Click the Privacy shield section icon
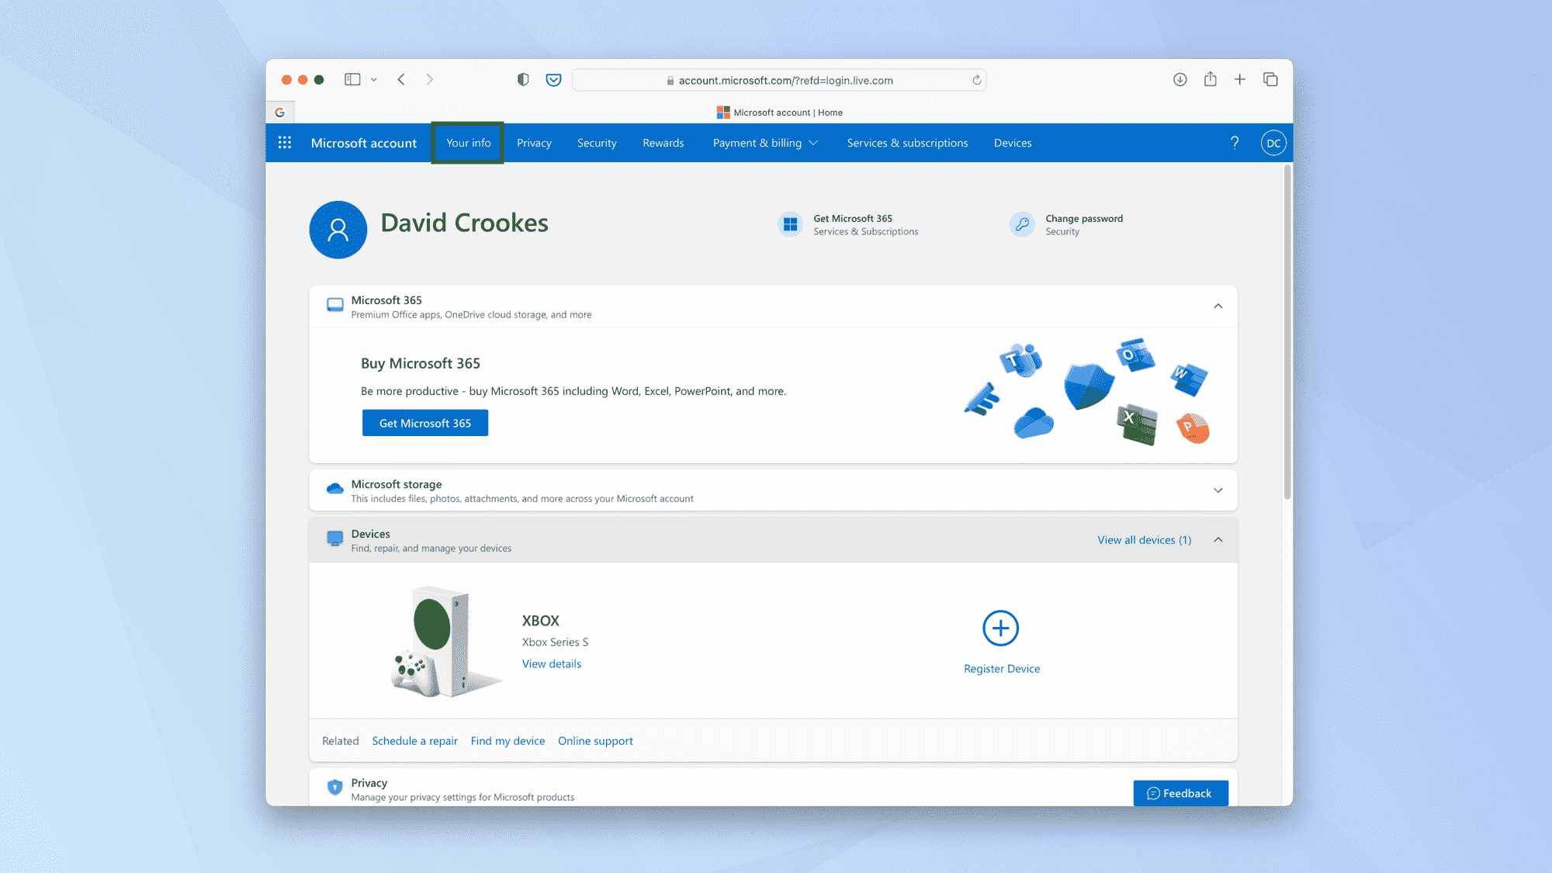Image resolution: width=1552 pixels, height=873 pixels. click(334, 787)
